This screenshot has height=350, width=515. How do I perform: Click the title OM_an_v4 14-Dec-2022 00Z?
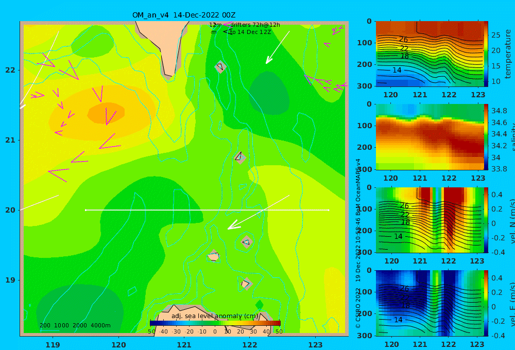(184, 15)
